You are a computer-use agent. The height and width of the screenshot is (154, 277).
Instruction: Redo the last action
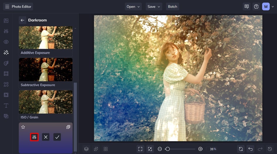pyautogui.click(x=260, y=149)
